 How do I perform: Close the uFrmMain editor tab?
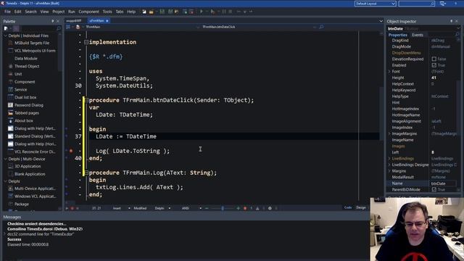[x=107, y=21]
